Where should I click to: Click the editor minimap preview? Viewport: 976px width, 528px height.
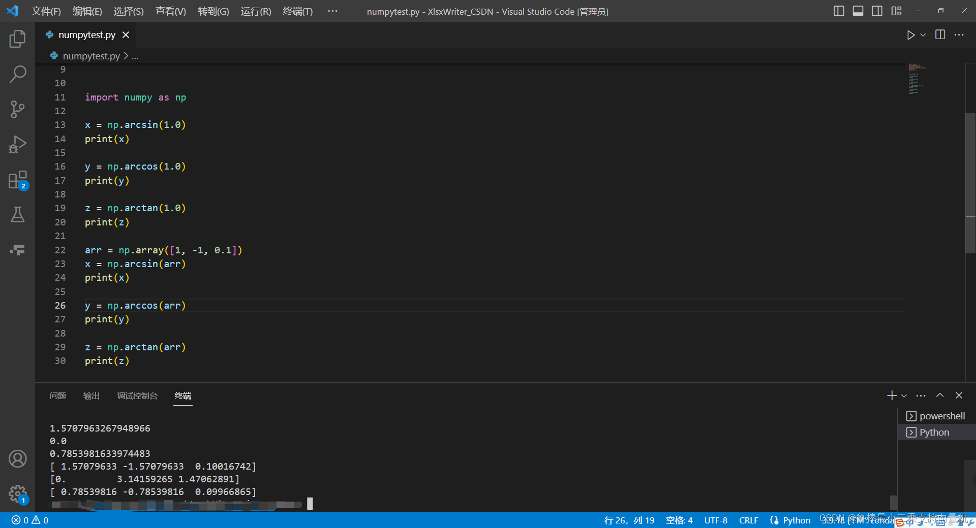coord(917,79)
